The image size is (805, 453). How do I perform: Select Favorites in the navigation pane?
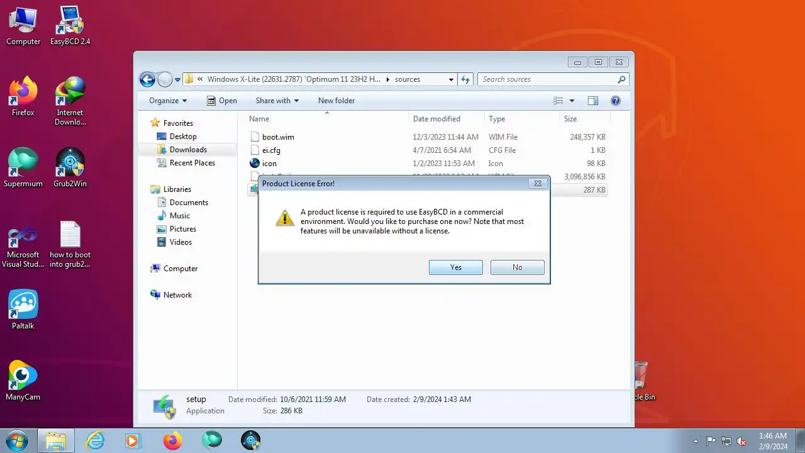(178, 123)
